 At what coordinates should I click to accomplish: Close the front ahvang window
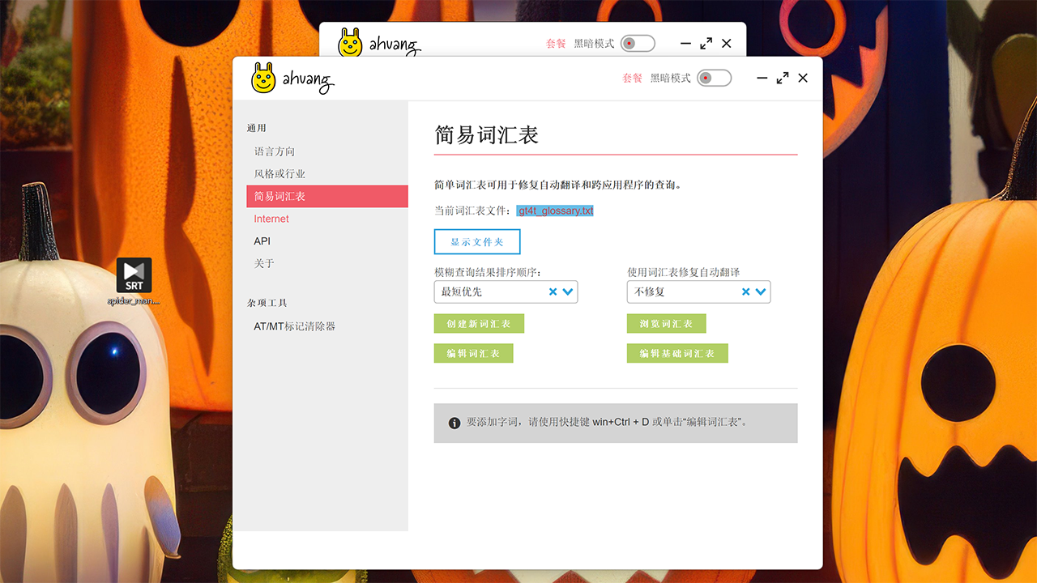(803, 78)
